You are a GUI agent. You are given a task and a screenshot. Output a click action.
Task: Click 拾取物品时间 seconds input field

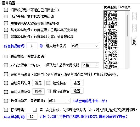point(32,46)
